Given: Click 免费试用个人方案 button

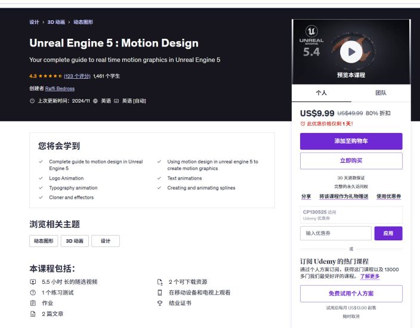Looking at the screenshot, I should coord(351,293).
